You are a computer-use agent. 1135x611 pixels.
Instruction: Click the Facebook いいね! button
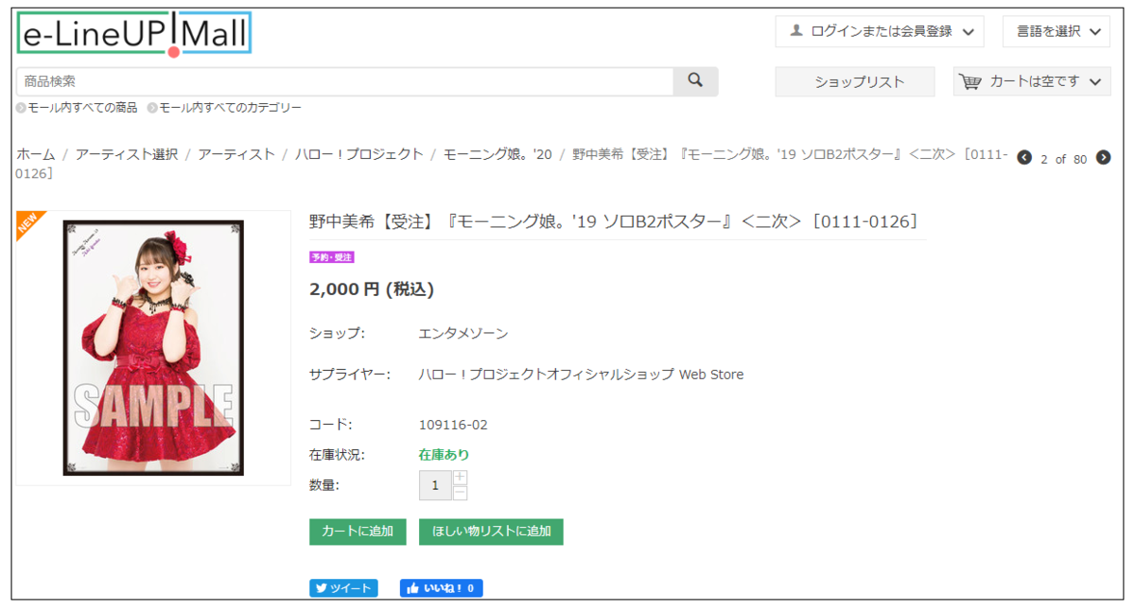coord(442,588)
